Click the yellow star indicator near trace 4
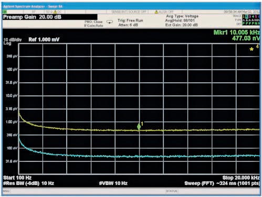The height and width of the screenshot is (197, 262). (x=251, y=49)
